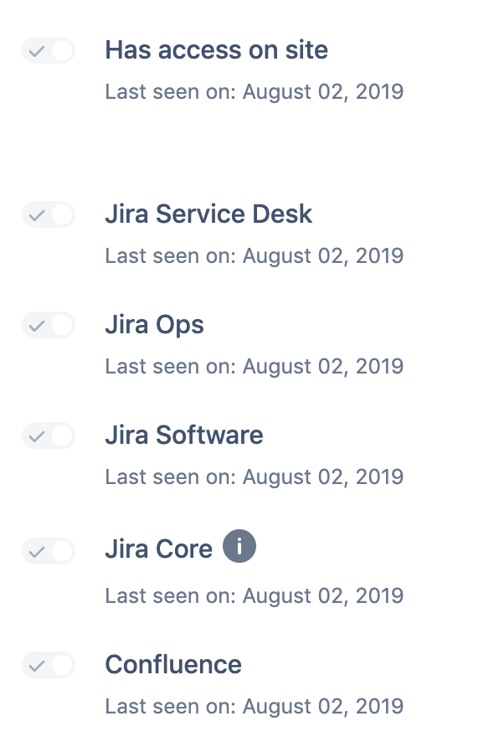Click the checkmark inside the site access toggle

pos(37,50)
